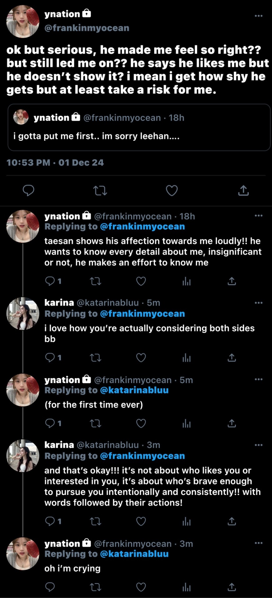
Task: Like karina's "considering both sides" reply
Action: tap(141, 358)
